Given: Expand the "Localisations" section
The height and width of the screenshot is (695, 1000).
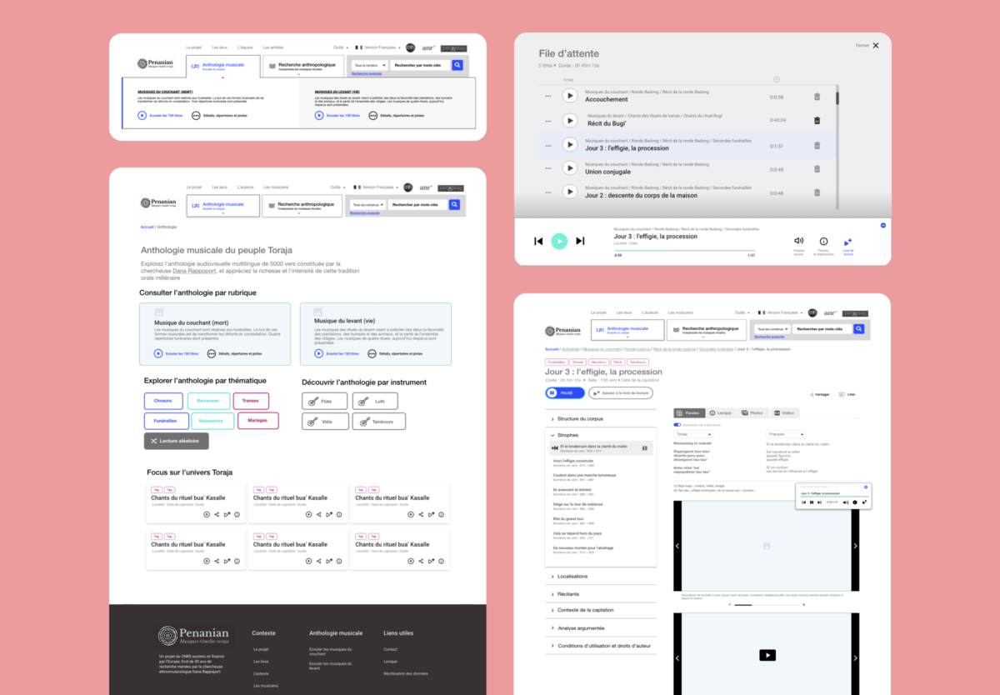Looking at the screenshot, I should click(x=602, y=577).
